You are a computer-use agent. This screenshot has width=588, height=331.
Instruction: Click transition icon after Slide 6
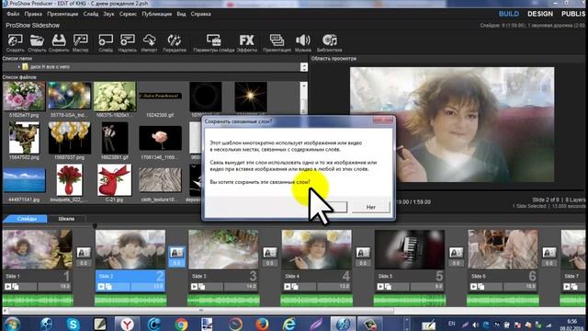click(548, 253)
